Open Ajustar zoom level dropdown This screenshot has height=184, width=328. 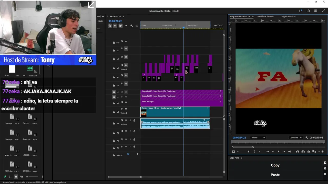258,137
